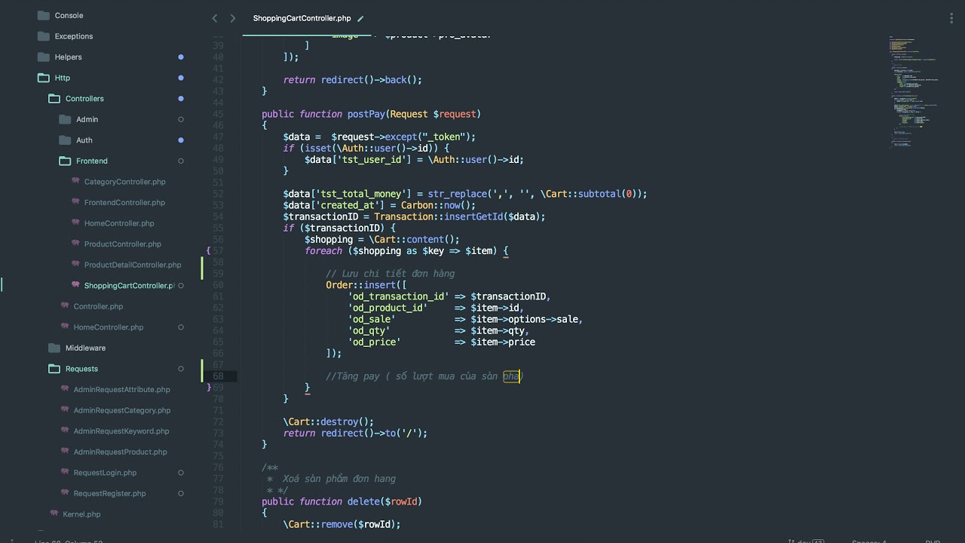Click 'public function delete($rowId)' declaration
The height and width of the screenshot is (543, 965).
[x=342, y=502]
